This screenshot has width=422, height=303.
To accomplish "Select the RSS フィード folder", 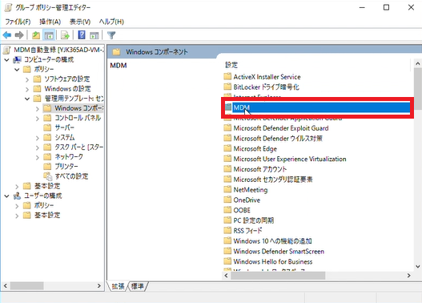I will 247,231.
